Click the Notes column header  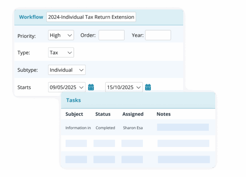[164, 114]
